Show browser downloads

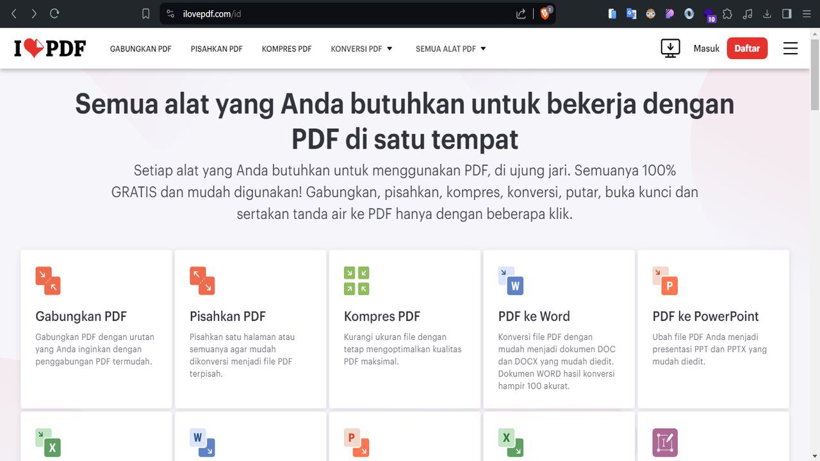767,13
